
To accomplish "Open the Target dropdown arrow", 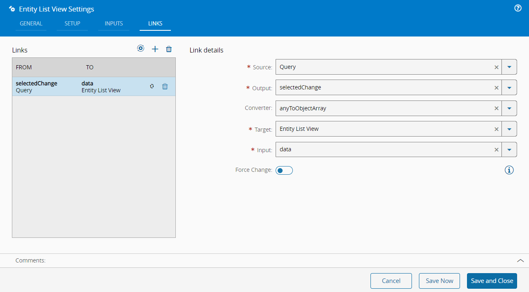I will 509,129.
